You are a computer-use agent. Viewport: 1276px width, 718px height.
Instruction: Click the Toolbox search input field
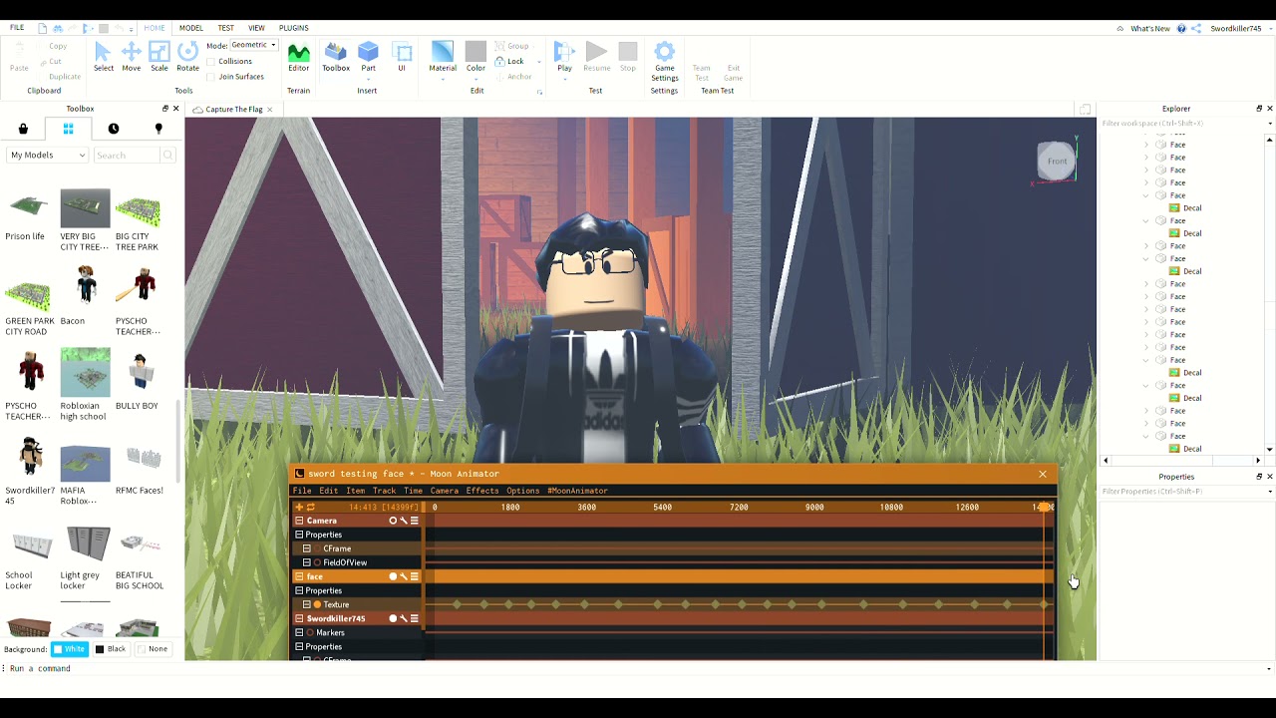127,155
